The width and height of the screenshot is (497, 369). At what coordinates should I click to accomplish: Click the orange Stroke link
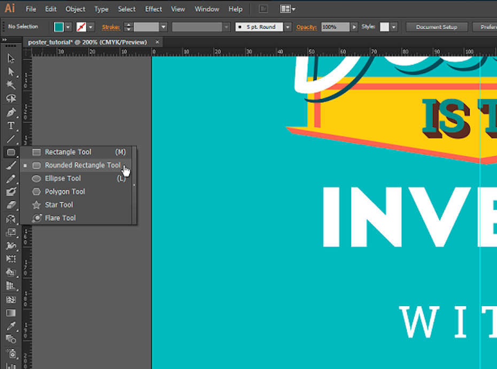click(111, 27)
